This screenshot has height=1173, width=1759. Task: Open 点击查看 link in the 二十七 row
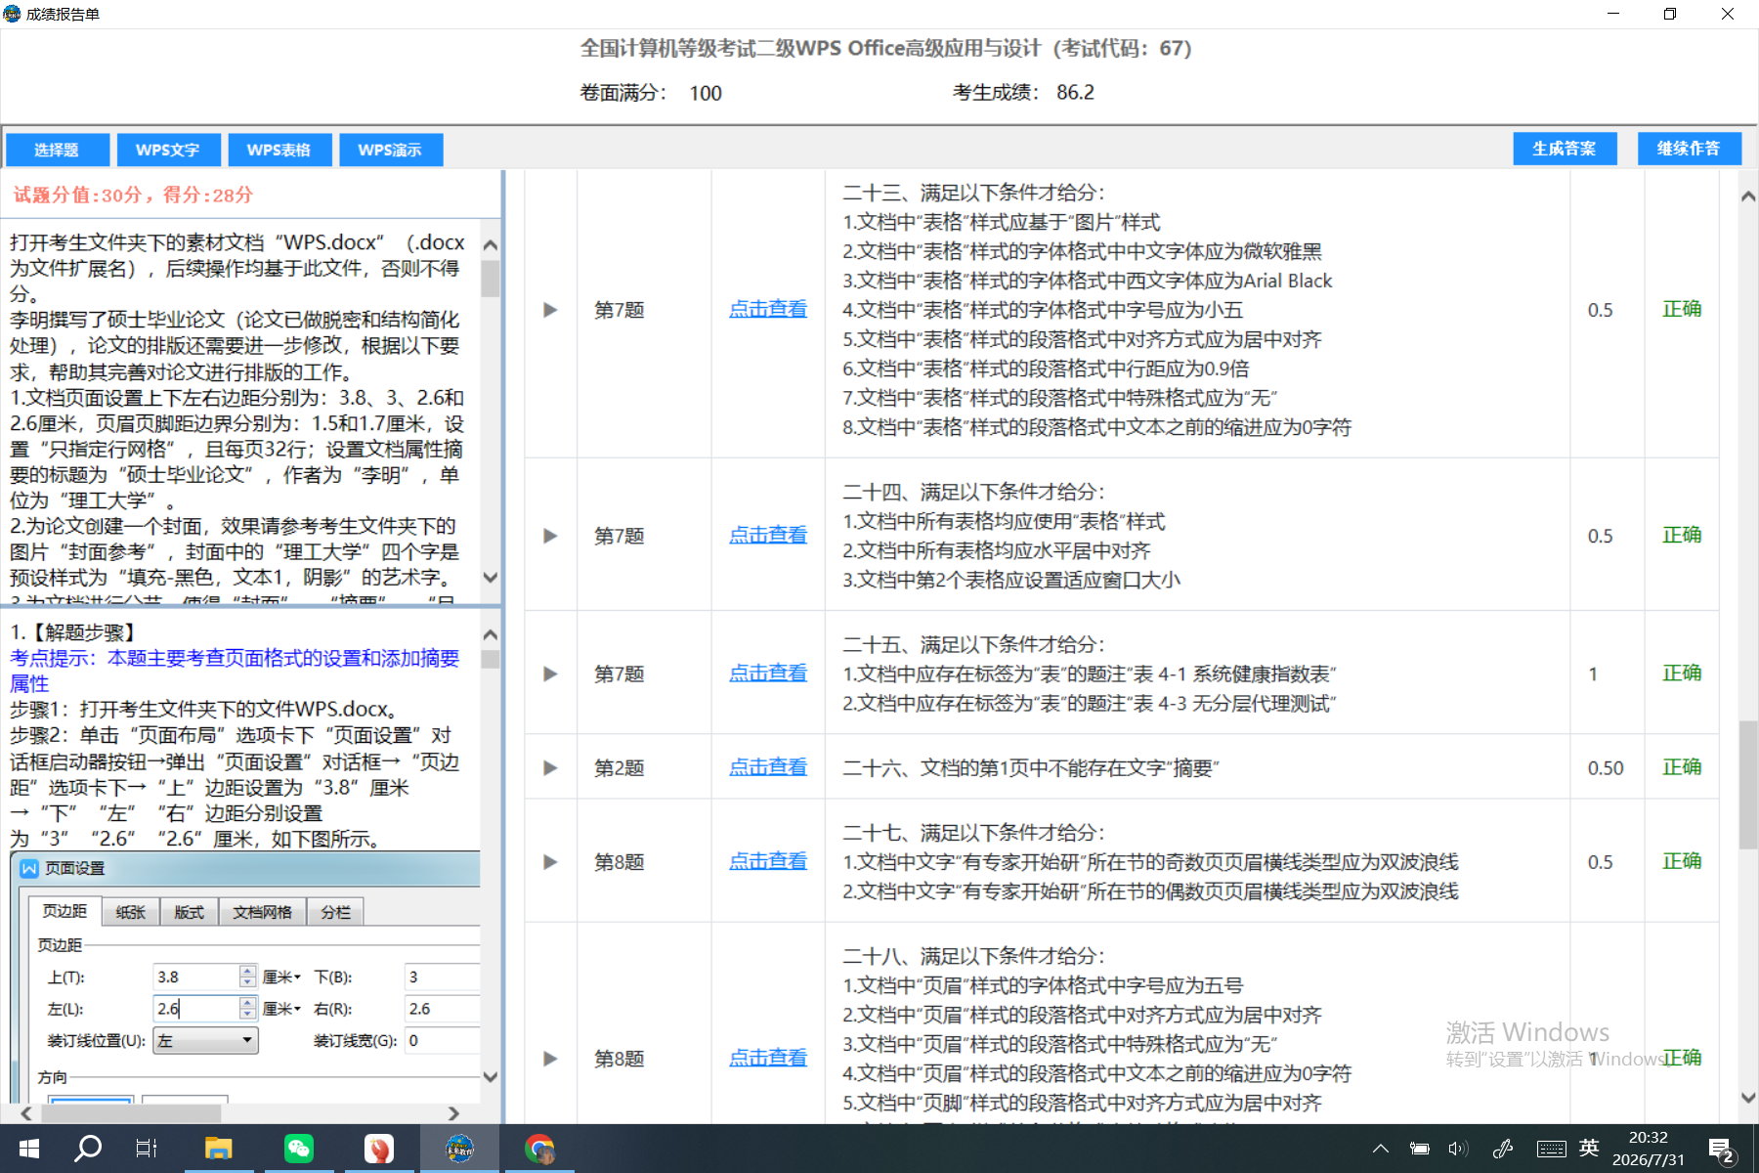(x=768, y=862)
